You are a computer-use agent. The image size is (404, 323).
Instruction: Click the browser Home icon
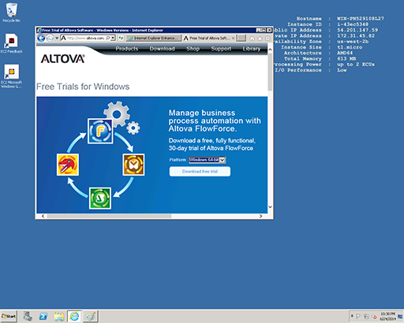click(x=252, y=39)
